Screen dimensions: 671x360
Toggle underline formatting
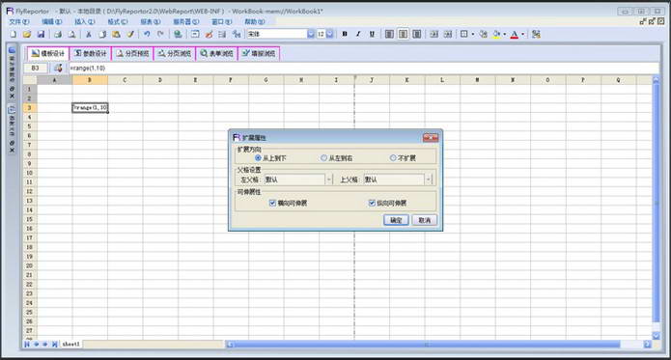tap(372, 34)
